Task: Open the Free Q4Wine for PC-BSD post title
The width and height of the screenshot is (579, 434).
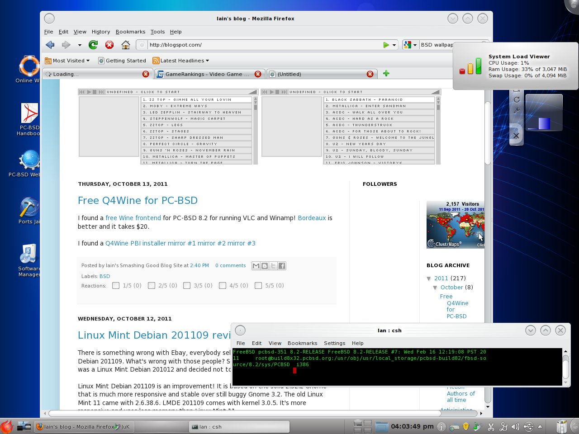Action: 138,200
